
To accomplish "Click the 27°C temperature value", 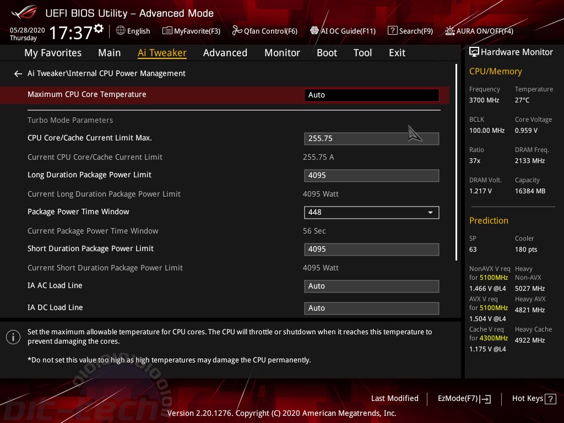I will (x=522, y=100).
